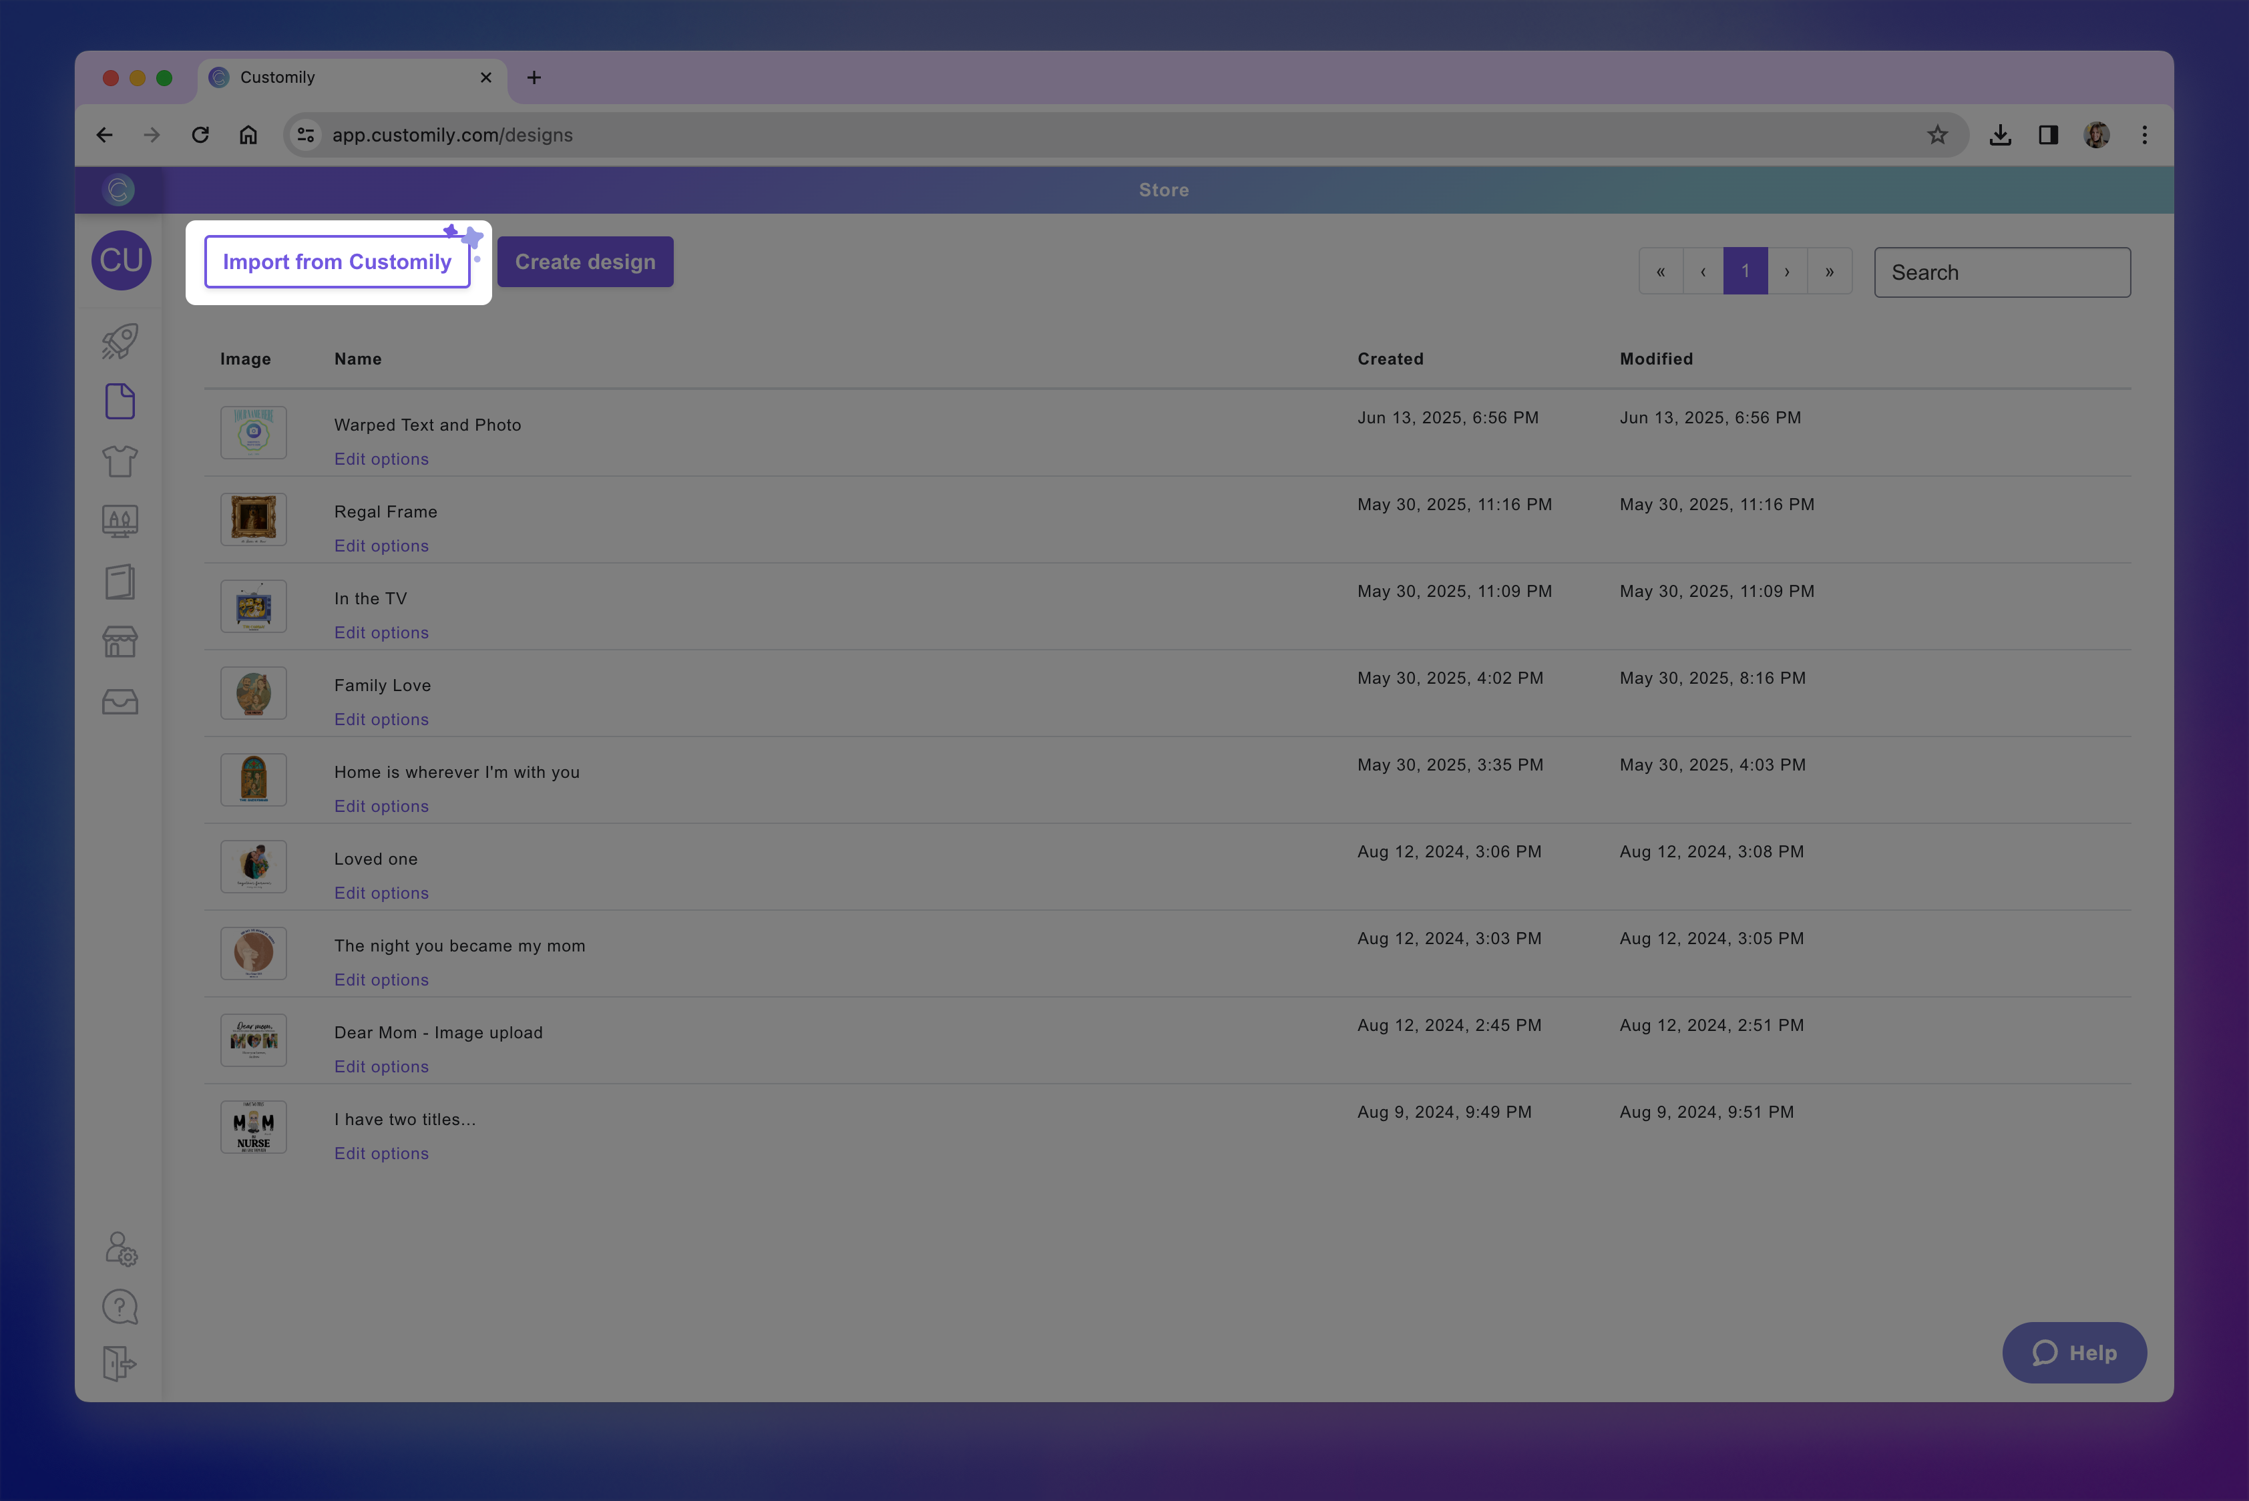The height and width of the screenshot is (1501, 2249).
Task: Open the inbox tray sidebar icon
Action: [120, 702]
